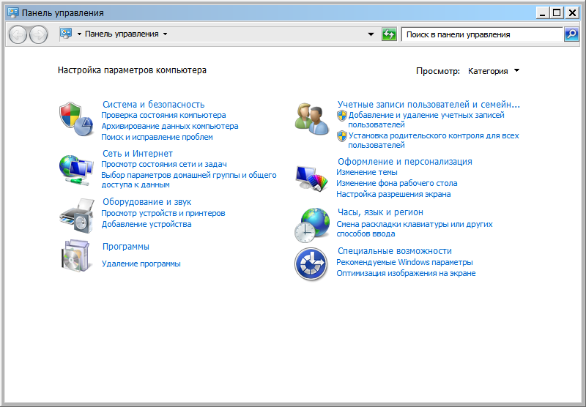Open Часы, язык и регион heading
Viewport: 586px width, 407px height.
click(x=380, y=212)
